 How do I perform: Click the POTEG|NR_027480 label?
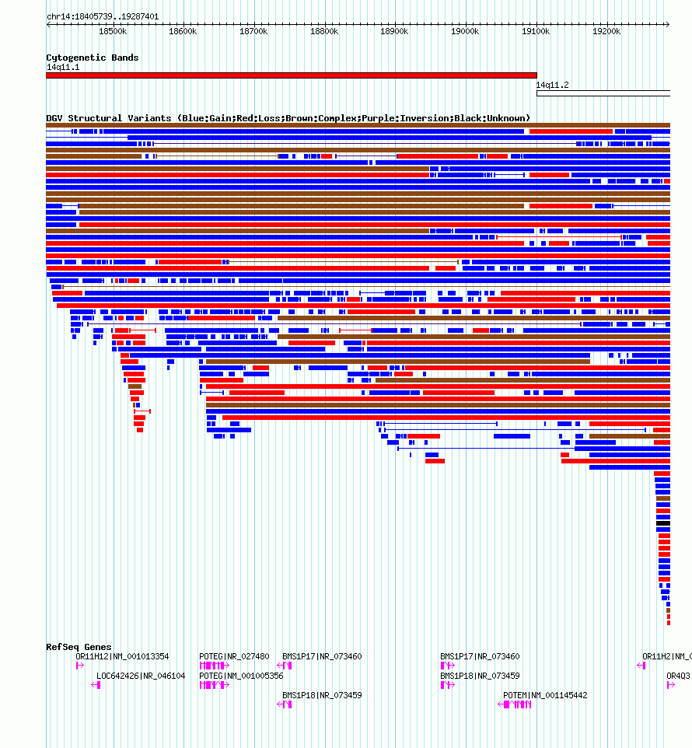point(234,656)
